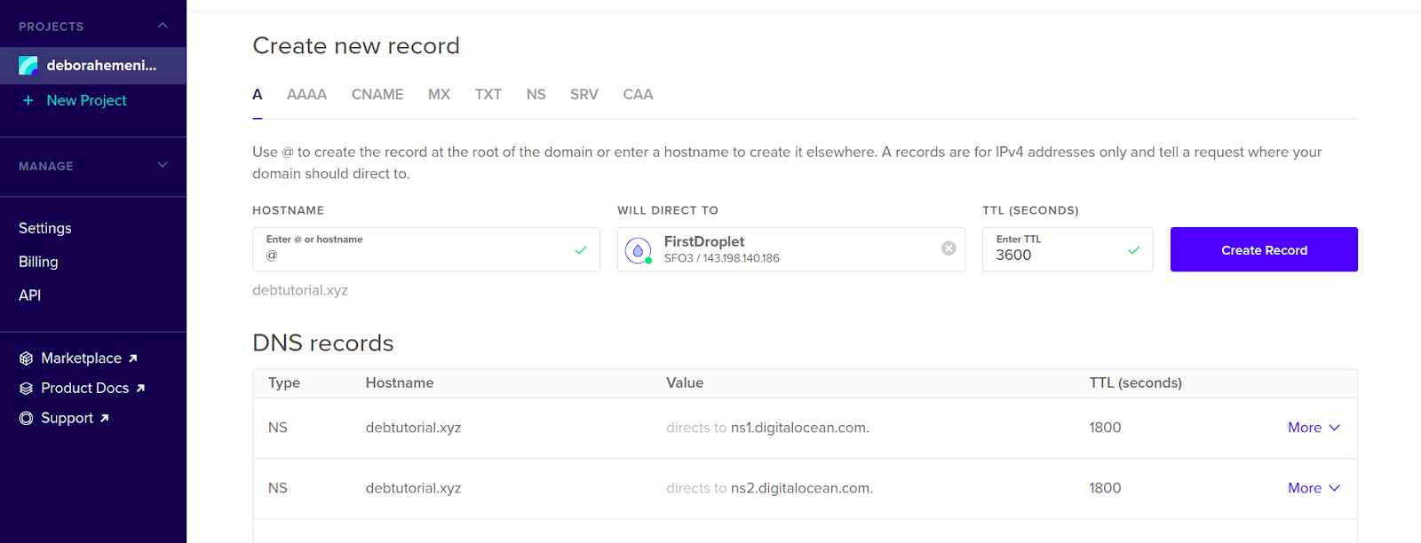Click the TTL (seconds) column header
This screenshot has height=543, width=1421.
(1136, 383)
